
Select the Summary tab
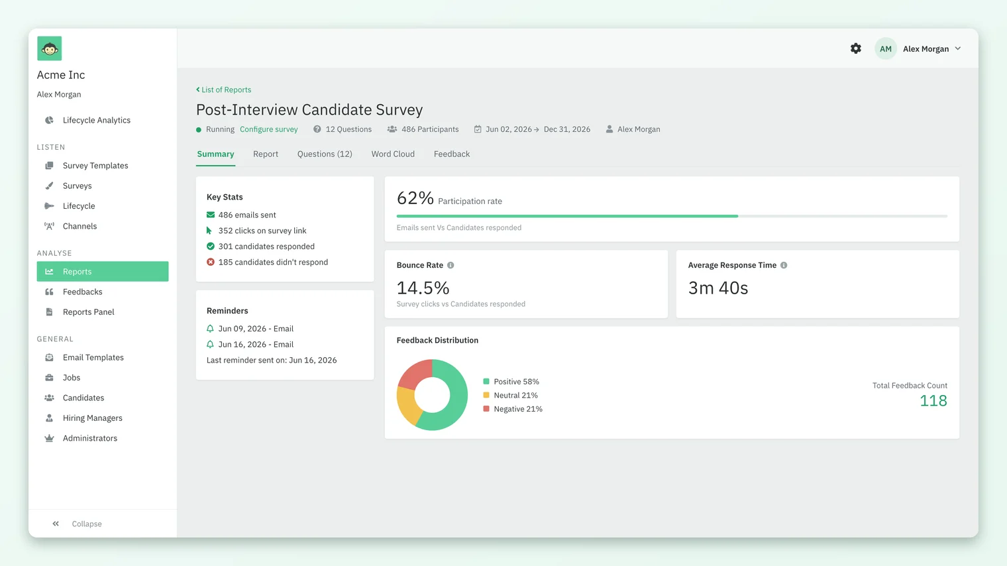point(215,154)
